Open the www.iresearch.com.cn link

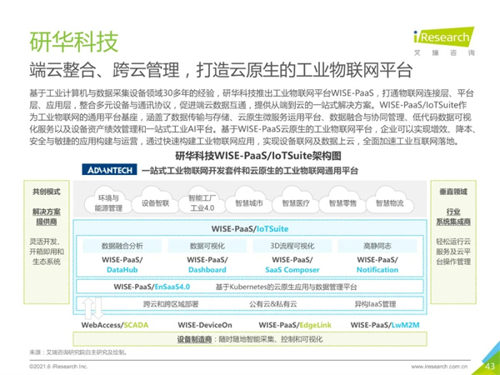(x=439, y=367)
